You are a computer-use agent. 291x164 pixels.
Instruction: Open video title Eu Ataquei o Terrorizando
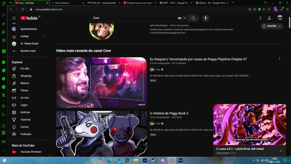198,59
